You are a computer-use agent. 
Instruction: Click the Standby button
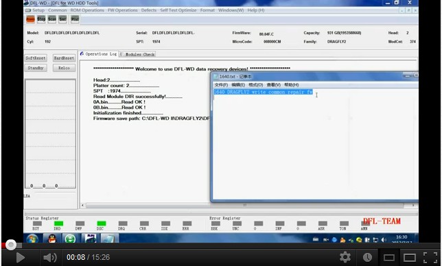(x=36, y=68)
